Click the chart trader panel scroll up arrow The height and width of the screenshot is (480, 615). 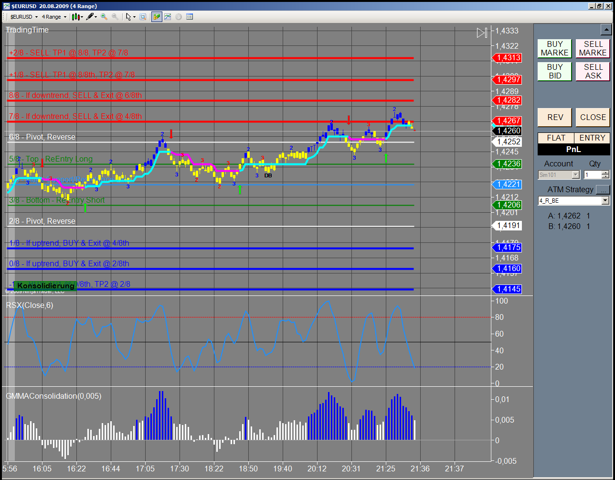point(606,30)
